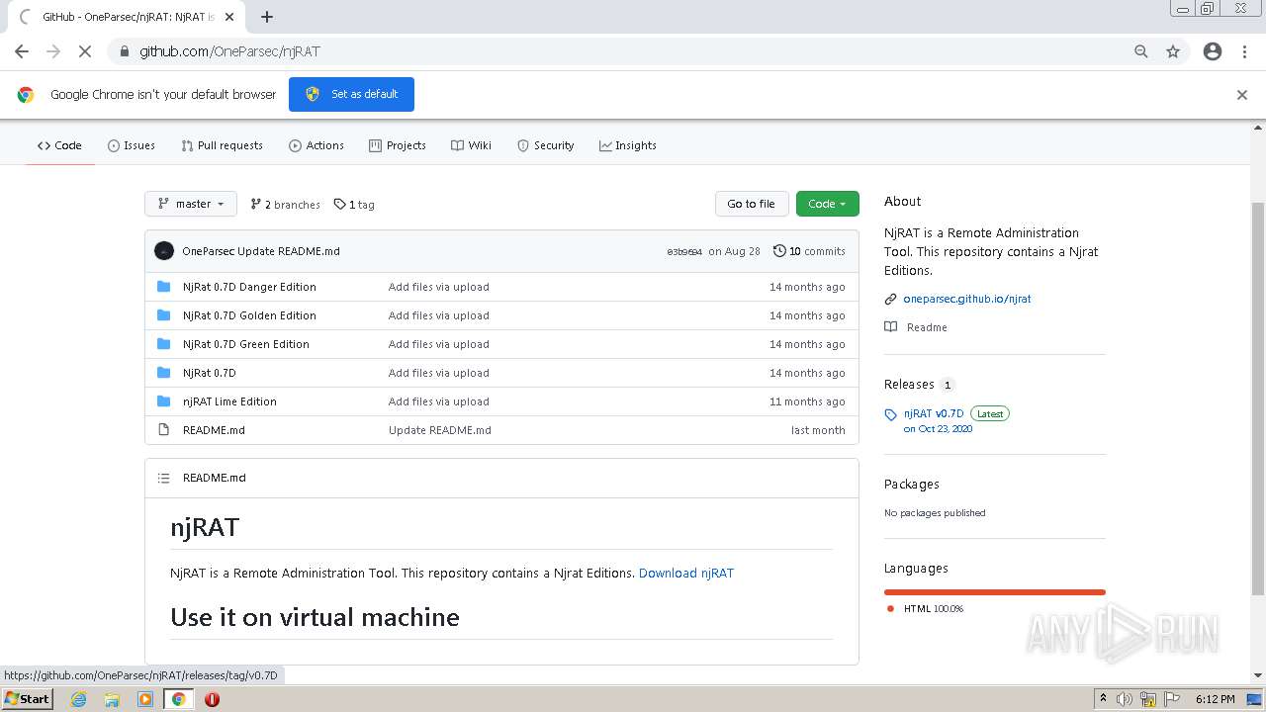Click the Add files via upload message for NjRat 0.7D Danger Edition
1266x712 pixels.
tap(439, 287)
